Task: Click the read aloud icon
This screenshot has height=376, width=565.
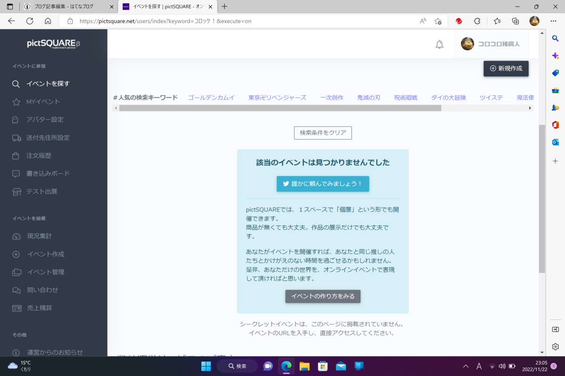Action: [423, 21]
